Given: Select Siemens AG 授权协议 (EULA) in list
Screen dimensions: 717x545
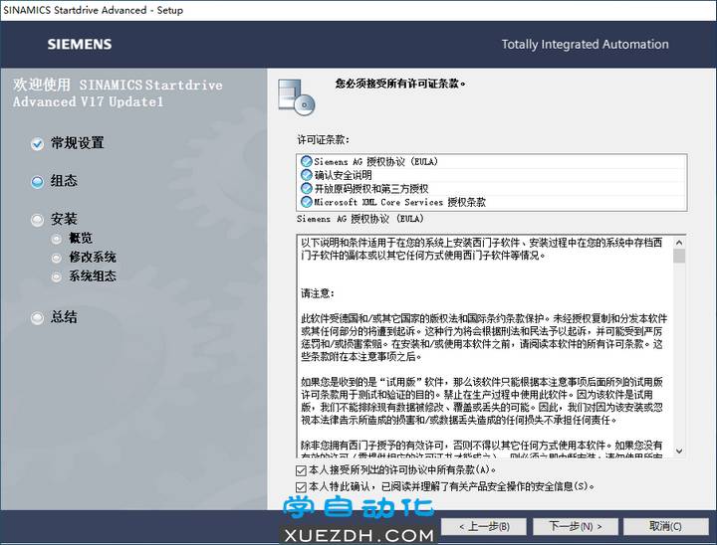Looking at the screenshot, I should [492, 161].
